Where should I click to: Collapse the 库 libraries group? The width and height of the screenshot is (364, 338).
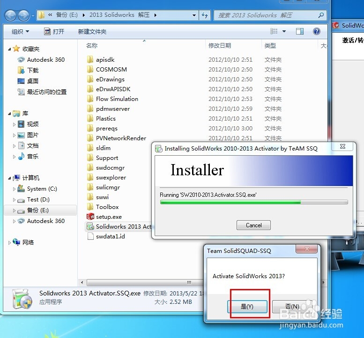9,114
